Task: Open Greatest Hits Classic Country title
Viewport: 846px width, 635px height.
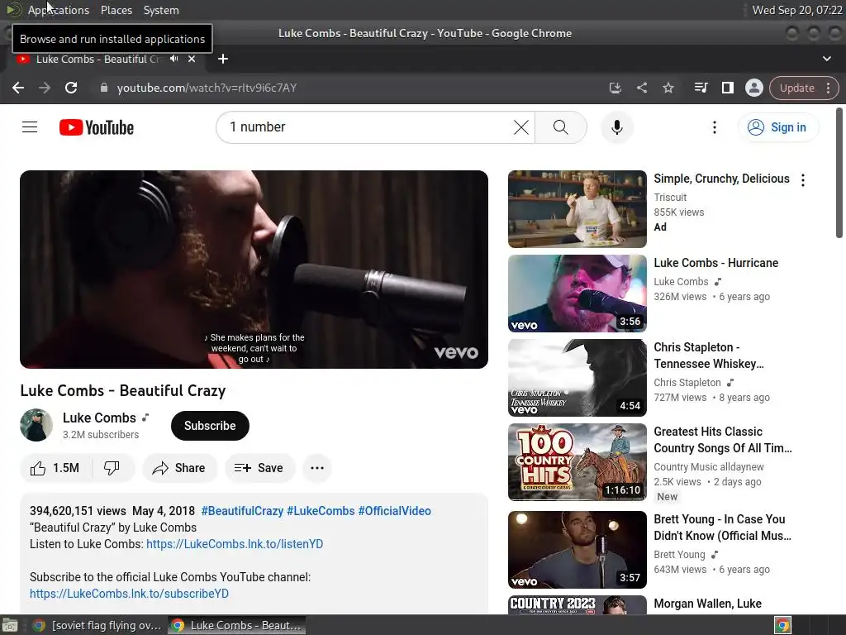Action: click(722, 440)
